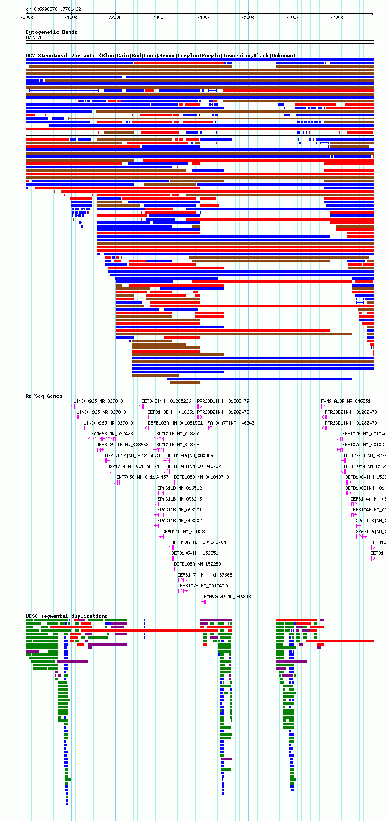
Task: Open transcript SPAG11B|NM_058203
Action: pos(184,531)
